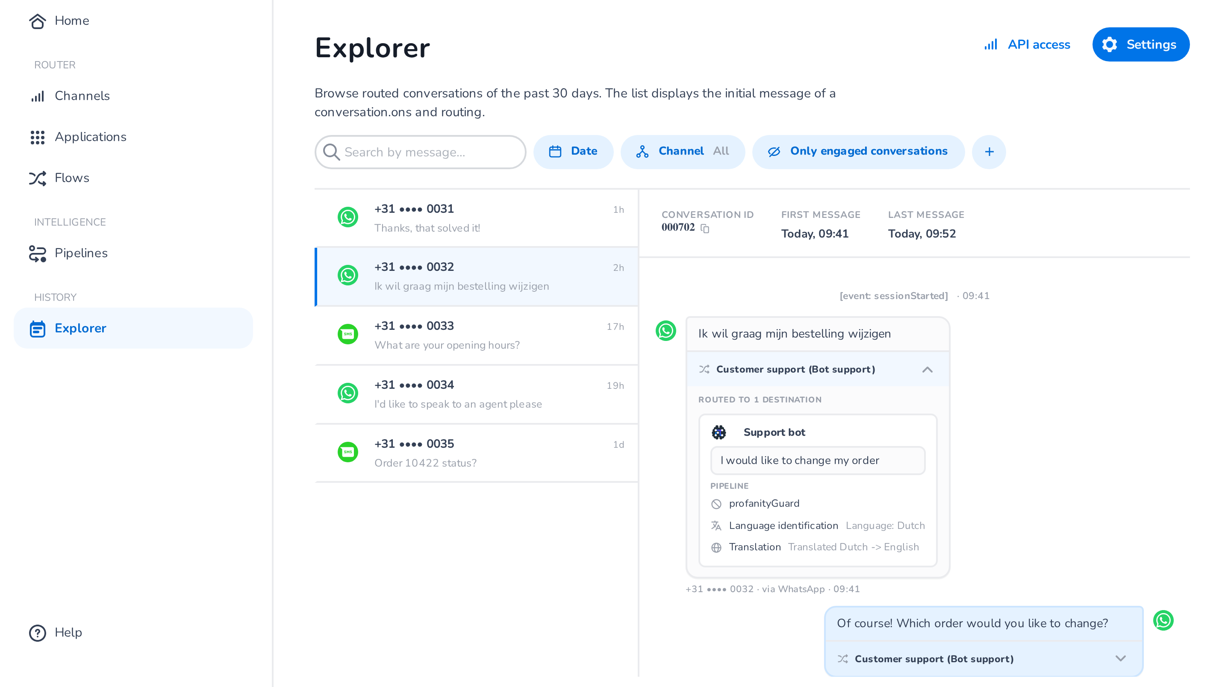Click the magnifier icon in the search field
The height and width of the screenshot is (687, 1231).
pos(331,152)
